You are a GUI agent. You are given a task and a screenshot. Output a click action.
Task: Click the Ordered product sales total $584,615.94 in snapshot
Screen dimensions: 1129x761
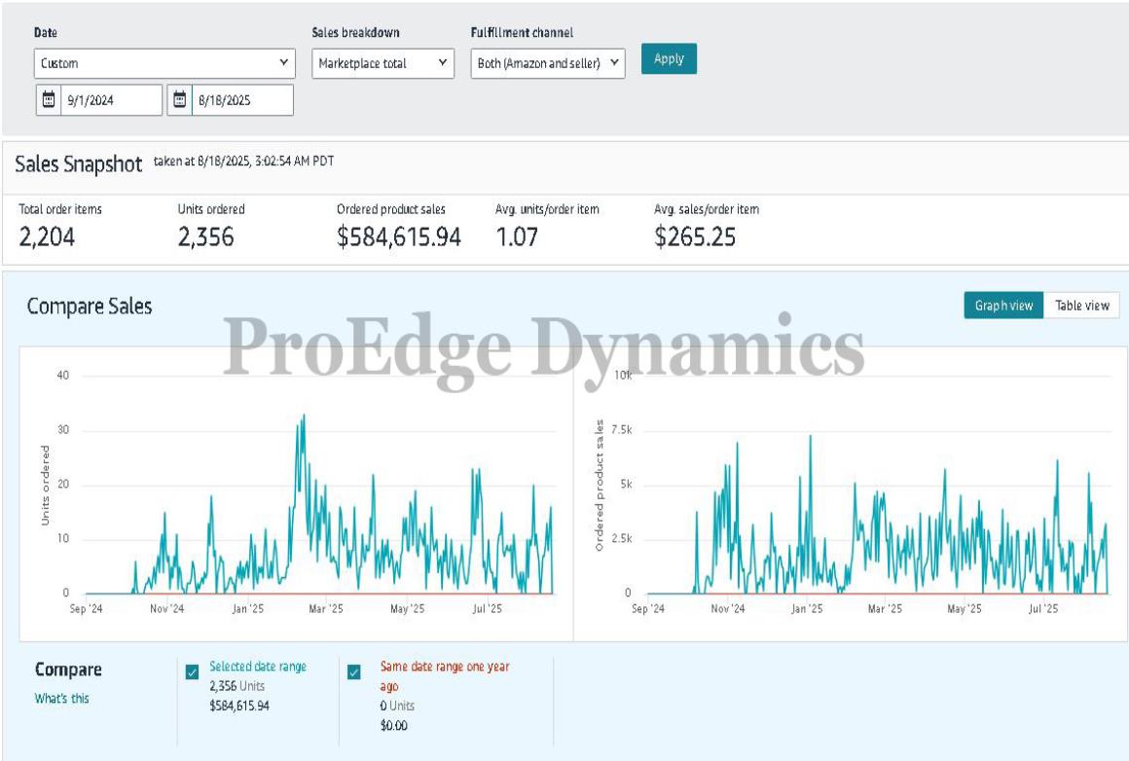click(x=399, y=236)
